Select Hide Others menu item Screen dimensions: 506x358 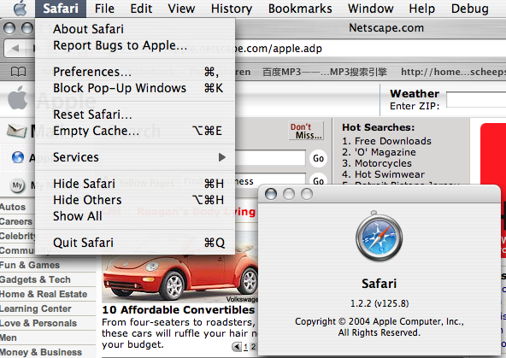click(x=135, y=200)
